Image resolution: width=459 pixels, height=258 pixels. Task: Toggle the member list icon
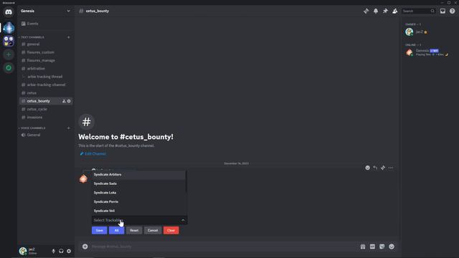click(x=395, y=11)
